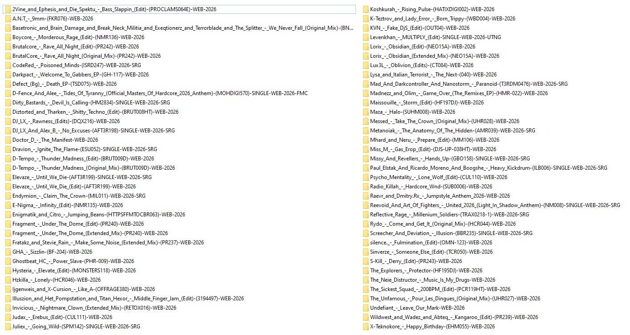Click folder icon of Miss_M Gas Erop
This screenshot has height=335, width=630.
tap(366, 149)
